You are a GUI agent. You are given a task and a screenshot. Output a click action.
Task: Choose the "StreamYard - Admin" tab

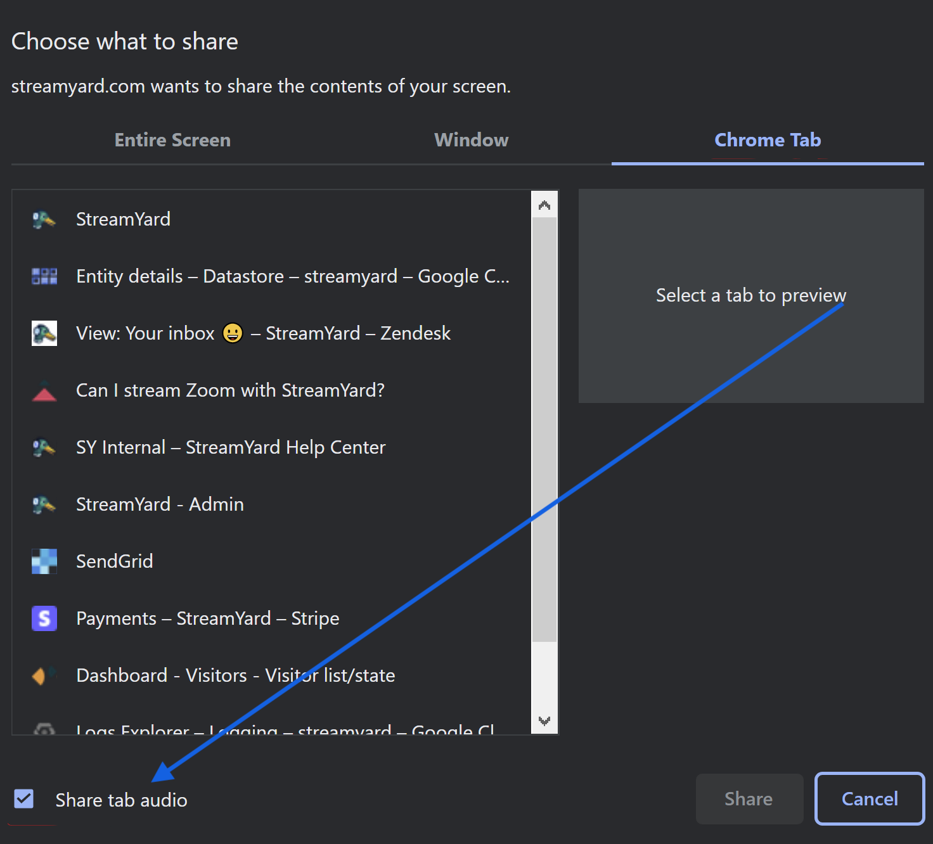click(272, 504)
